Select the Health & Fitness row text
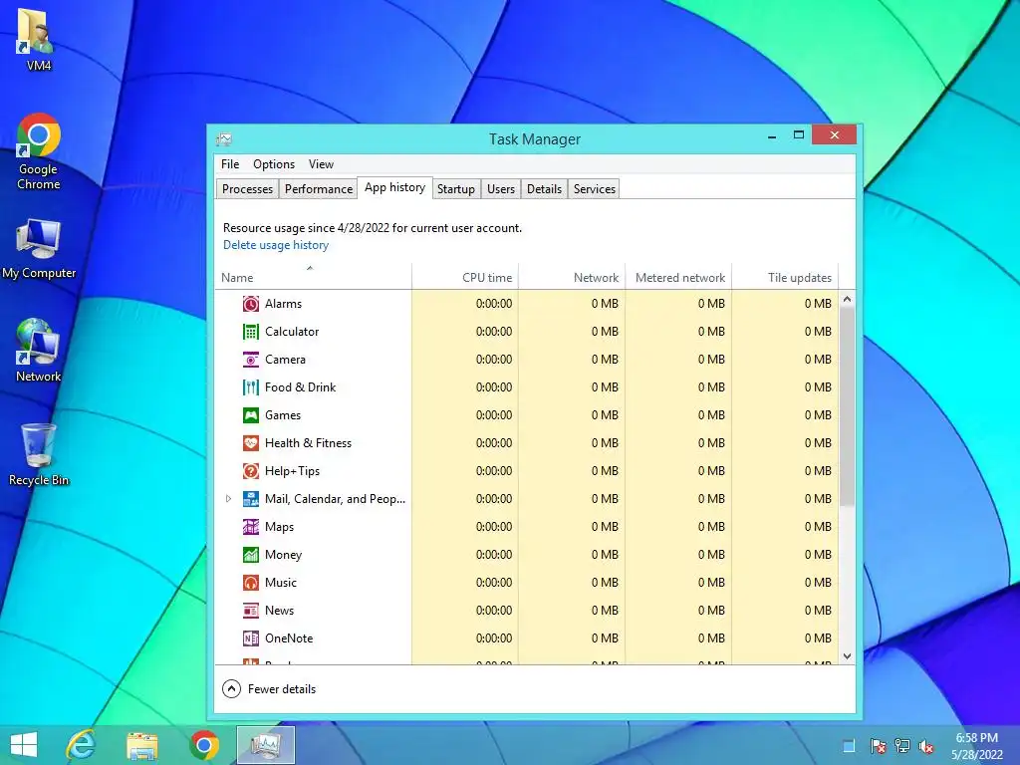The width and height of the screenshot is (1020, 765). [308, 443]
